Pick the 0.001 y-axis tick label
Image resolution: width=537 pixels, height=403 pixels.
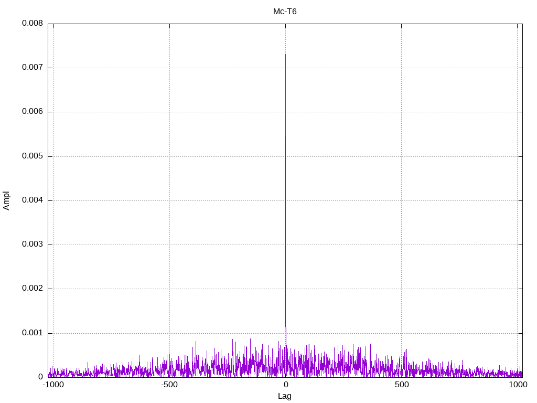point(32,333)
